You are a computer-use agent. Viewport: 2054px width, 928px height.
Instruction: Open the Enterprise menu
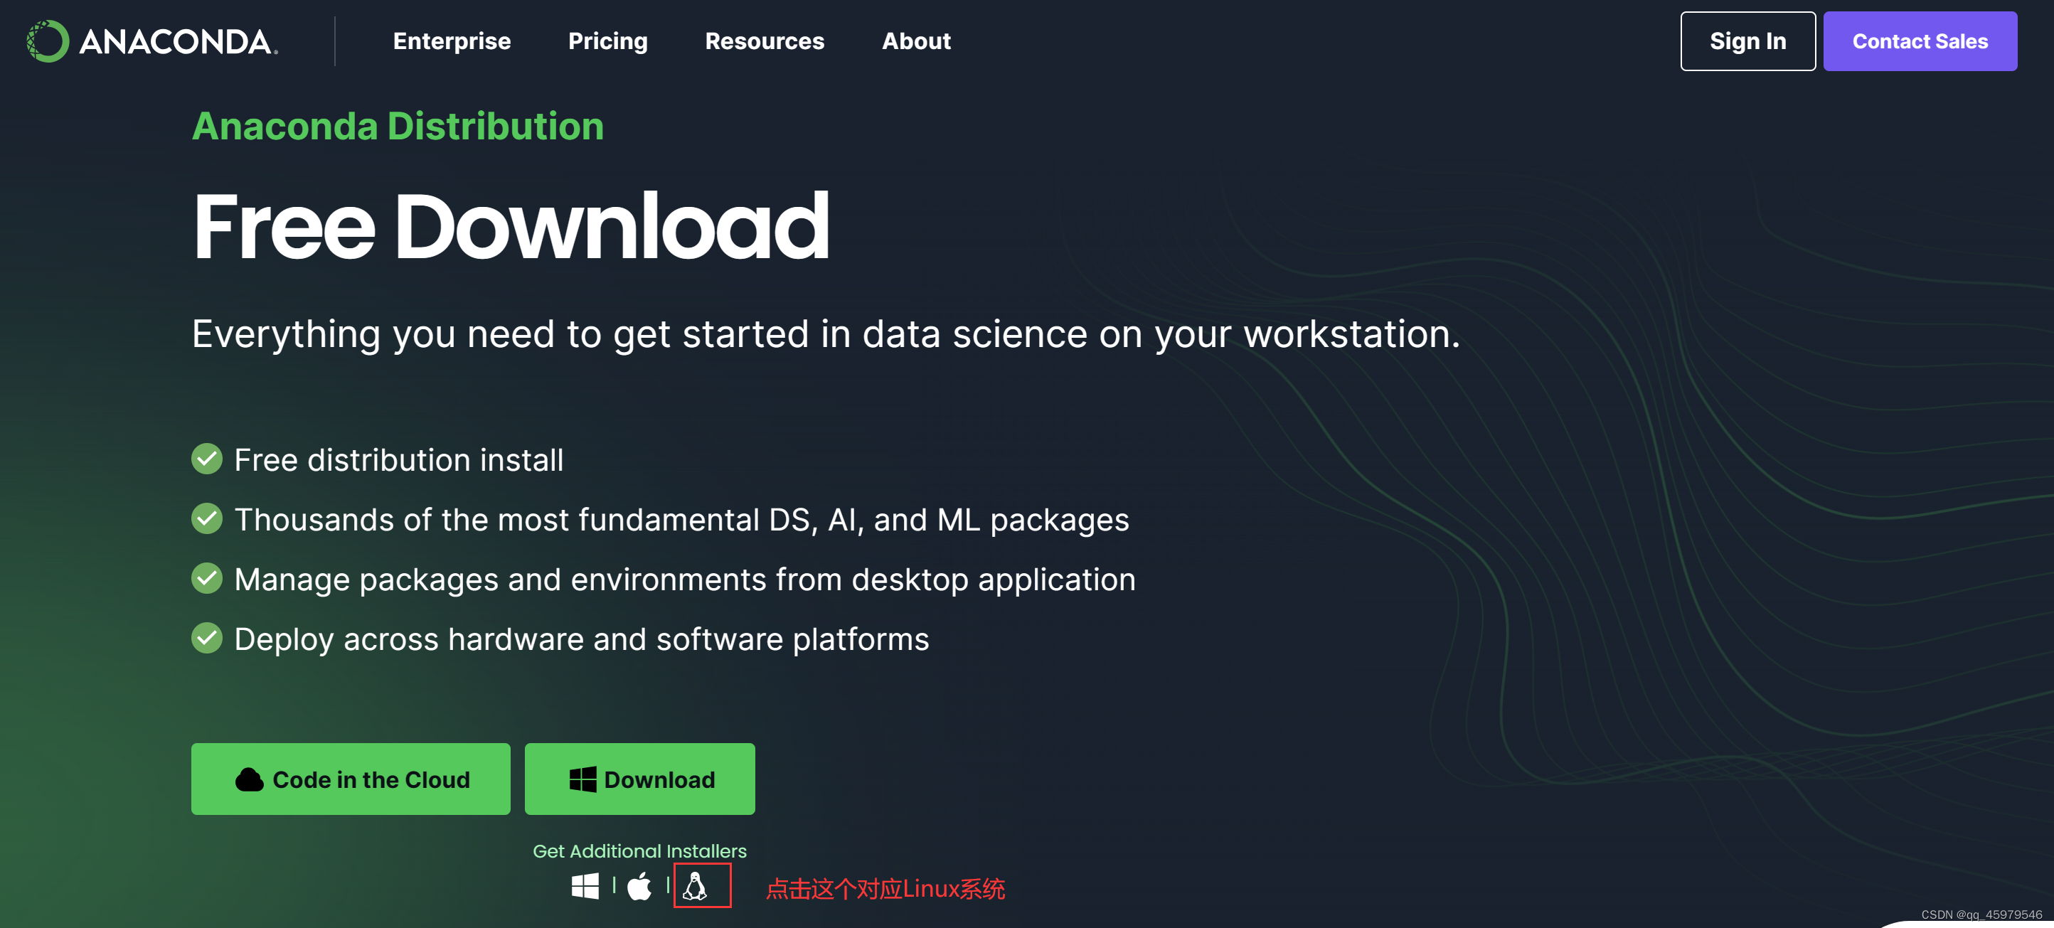pos(452,41)
